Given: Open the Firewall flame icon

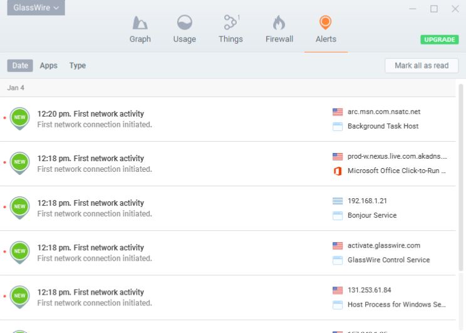Looking at the screenshot, I should coord(279,23).
